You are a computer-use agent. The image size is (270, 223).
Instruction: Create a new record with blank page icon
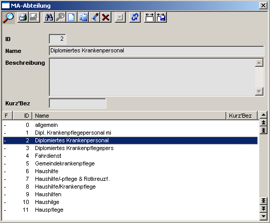pyautogui.click(x=72, y=17)
